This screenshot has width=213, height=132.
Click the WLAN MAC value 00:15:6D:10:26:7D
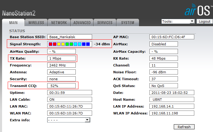[70, 113]
